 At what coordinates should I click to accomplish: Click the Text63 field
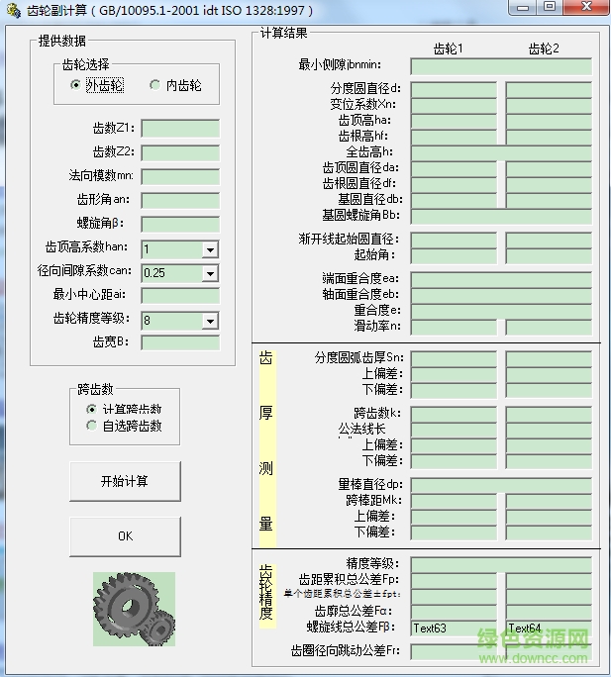coord(454,629)
